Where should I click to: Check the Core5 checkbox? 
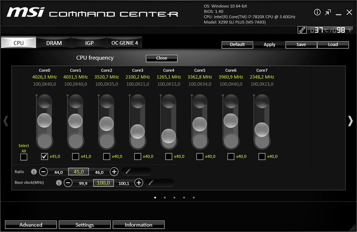coord(200,157)
